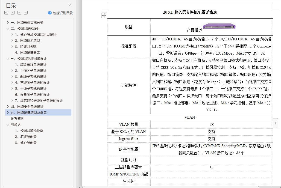Screen dimensions: 281x188
Task: Click the minus level icon in outline toolbar
Action: pyautogui.click(x=26, y=13)
